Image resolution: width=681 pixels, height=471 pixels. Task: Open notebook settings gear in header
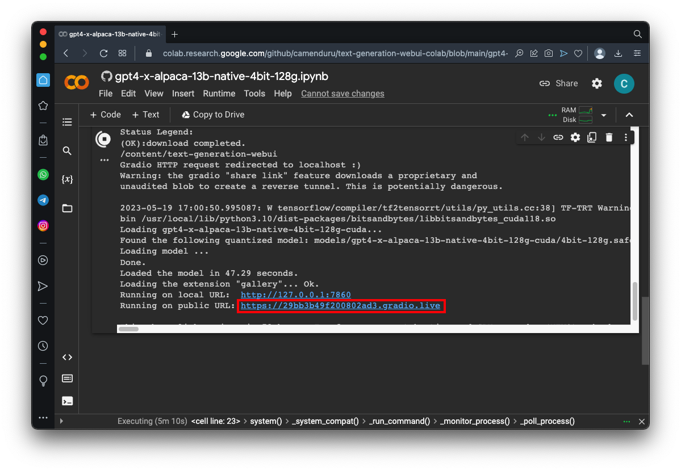[x=597, y=83]
